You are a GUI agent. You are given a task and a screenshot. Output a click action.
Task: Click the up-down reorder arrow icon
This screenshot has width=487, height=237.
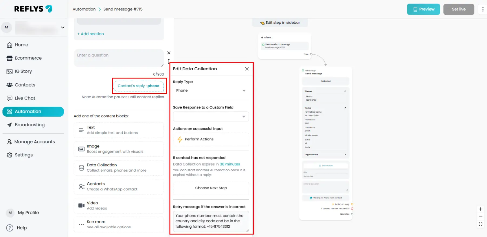click(x=169, y=61)
